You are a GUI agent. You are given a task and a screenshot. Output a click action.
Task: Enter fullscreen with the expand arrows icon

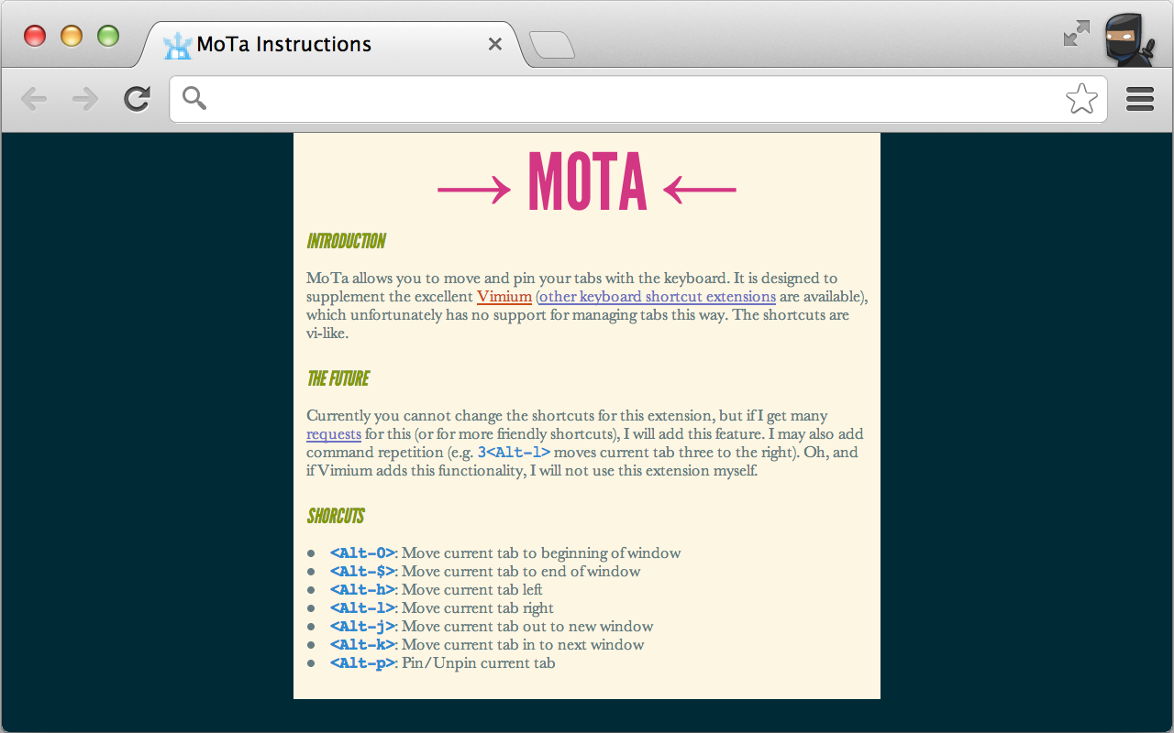click(x=1077, y=33)
